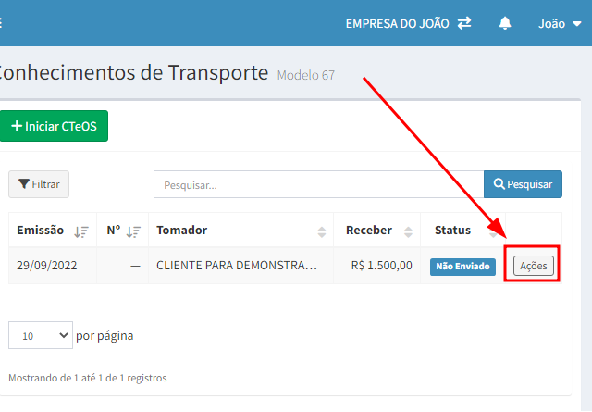The width and height of the screenshot is (592, 412).
Task: Open Ações menu for the CTe row
Action: 534,266
